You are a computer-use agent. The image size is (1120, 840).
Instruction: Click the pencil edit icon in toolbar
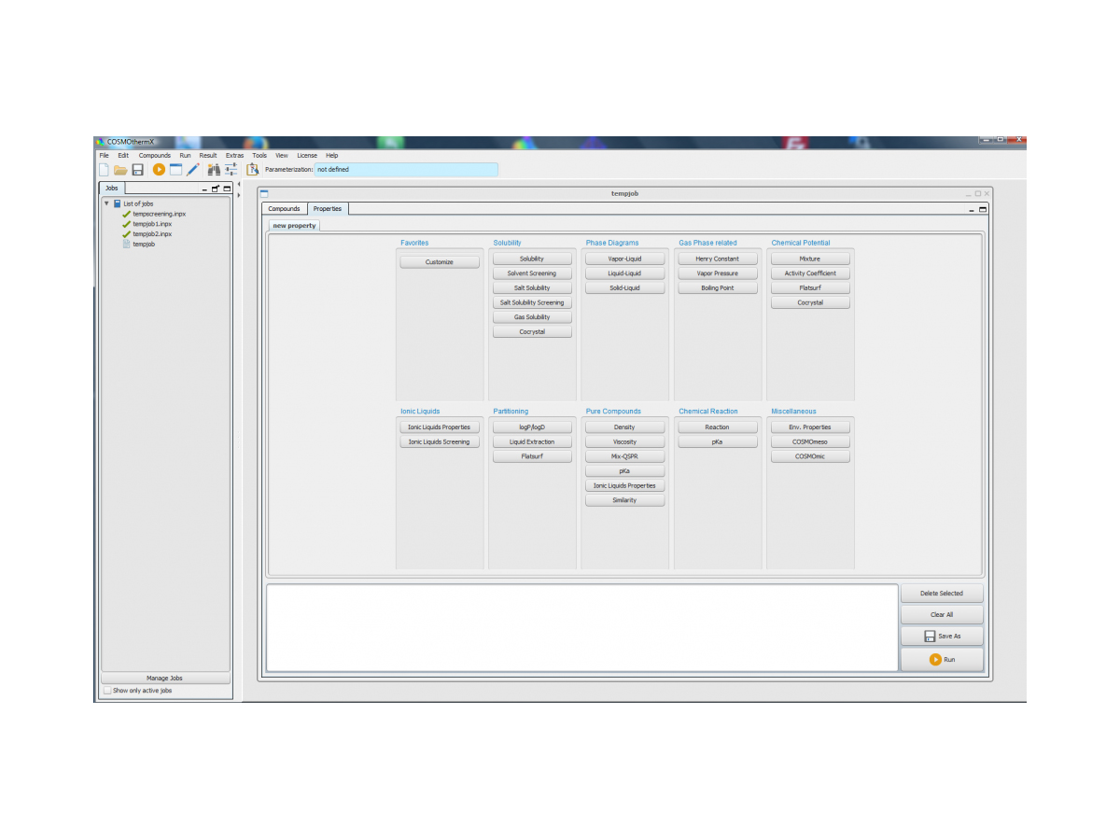coord(193,170)
